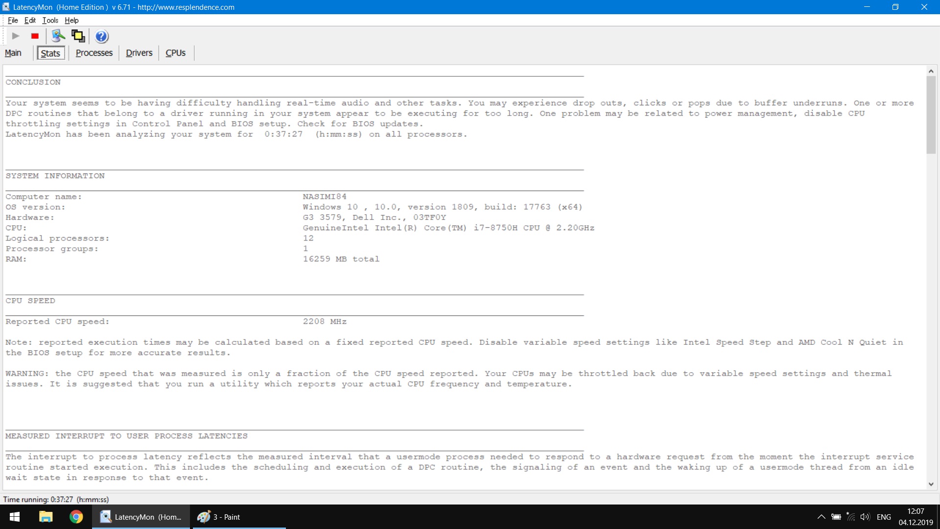Open the Edit menu
This screenshot has height=529, width=940.
[30, 21]
